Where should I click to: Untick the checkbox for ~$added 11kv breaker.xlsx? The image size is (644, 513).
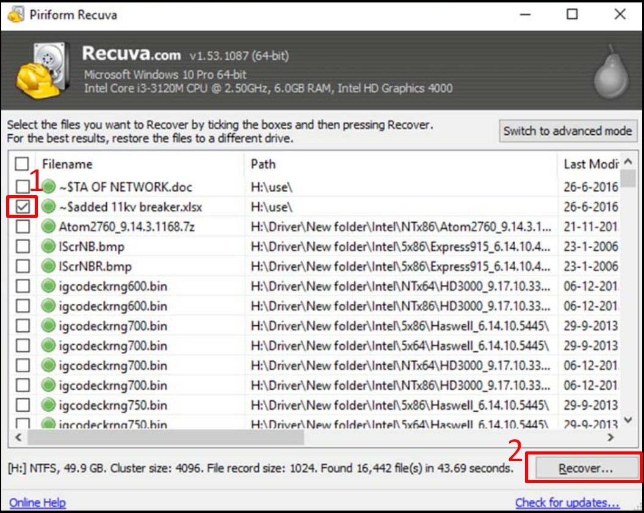tap(23, 206)
